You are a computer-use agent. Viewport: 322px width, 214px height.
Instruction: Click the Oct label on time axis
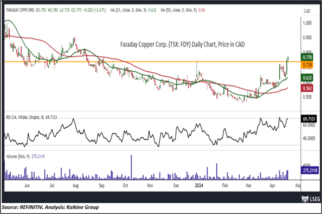pos(125,185)
